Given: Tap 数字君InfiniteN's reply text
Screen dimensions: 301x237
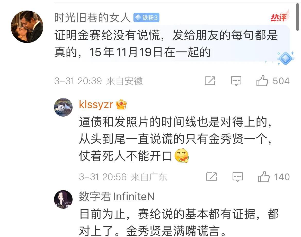Looking at the screenshot, I should (x=179, y=222).
